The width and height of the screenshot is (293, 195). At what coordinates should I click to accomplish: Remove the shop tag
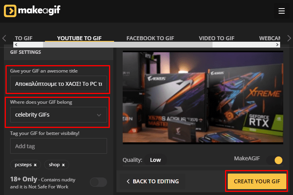[63, 165]
